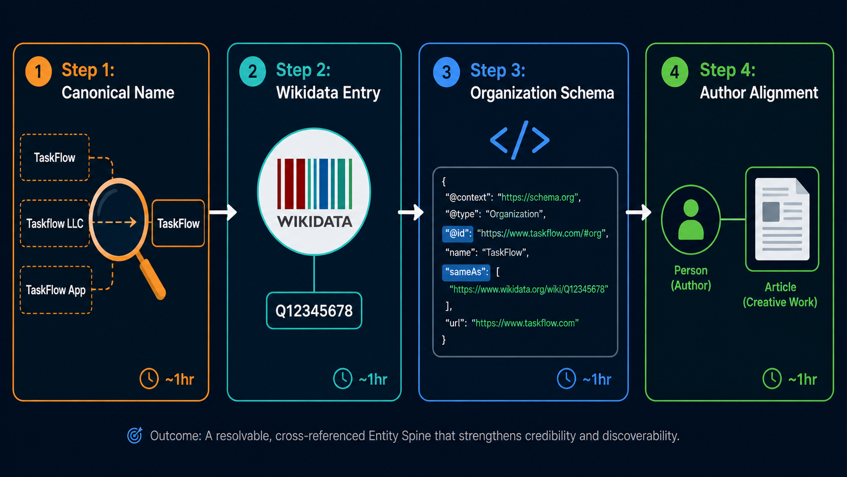Click the Outcome summary sentence
Screen dimensions: 847x477
tap(414, 436)
